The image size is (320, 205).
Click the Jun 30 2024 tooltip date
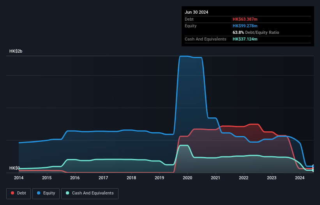[196, 12]
